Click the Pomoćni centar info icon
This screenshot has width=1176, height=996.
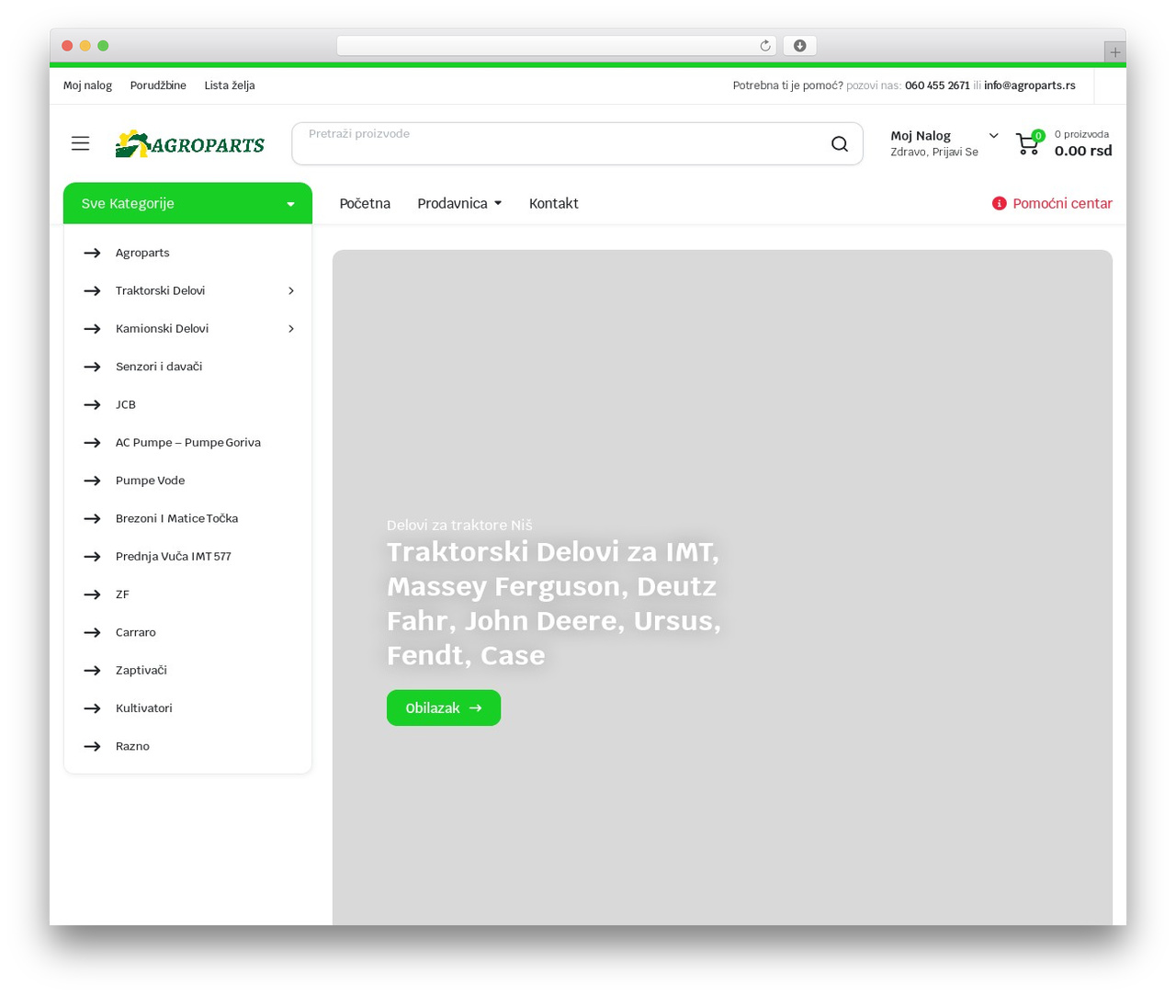point(1000,204)
